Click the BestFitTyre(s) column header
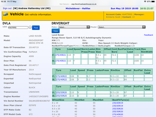Image resolution: width=156 pixels, height=117 pixels. tap(133, 100)
